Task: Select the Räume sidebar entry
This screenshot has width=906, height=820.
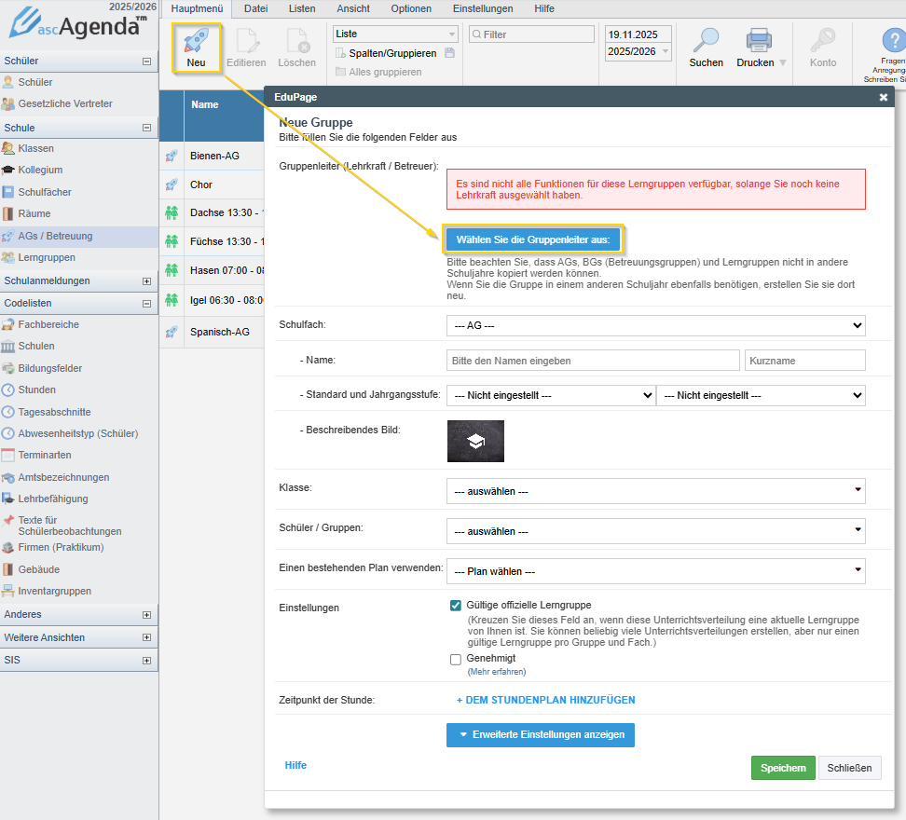Action: [34, 213]
